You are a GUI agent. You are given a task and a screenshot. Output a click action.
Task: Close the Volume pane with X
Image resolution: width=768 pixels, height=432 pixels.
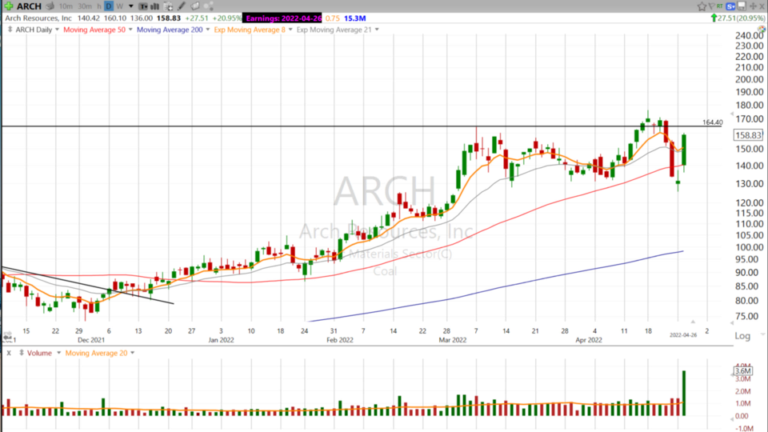(x=8, y=353)
